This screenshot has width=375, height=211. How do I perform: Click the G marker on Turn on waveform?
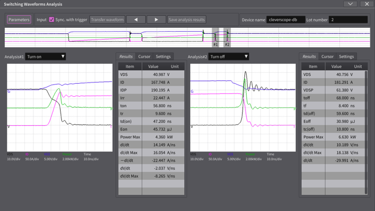click(x=9, y=91)
